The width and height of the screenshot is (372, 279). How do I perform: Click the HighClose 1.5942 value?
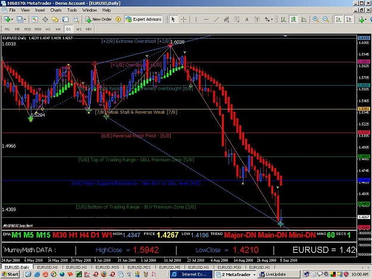(146, 250)
